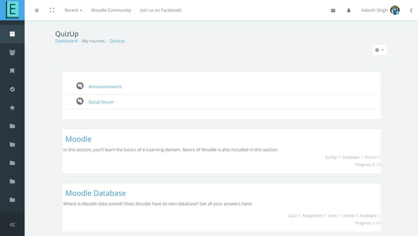Image resolution: width=418 pixels, height=236 pixels.
Task: Open the "Moodle" section heading
Action: coord(78,139)
